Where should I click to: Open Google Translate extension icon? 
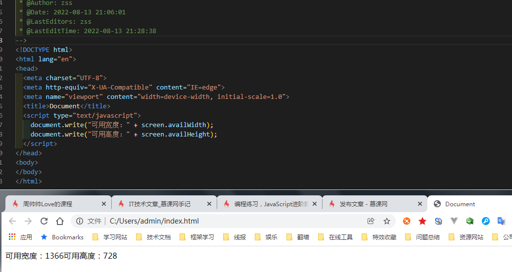click(501, 221)
